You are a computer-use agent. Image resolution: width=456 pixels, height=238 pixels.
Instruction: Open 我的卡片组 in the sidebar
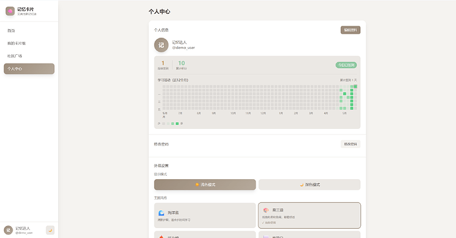[x=29, y=44]
